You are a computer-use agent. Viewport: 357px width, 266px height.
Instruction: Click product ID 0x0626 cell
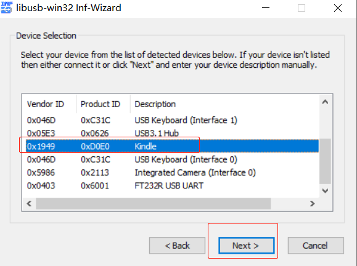coord(95,133)
